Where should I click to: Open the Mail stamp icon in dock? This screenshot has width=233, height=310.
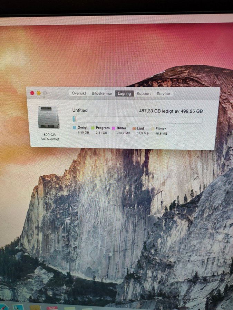18,307
